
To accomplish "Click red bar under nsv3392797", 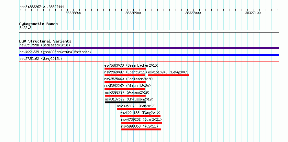I will point(125,96).
